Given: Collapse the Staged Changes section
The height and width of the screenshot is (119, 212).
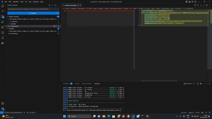Looking at the screenshot, I should tap(8, 17).
